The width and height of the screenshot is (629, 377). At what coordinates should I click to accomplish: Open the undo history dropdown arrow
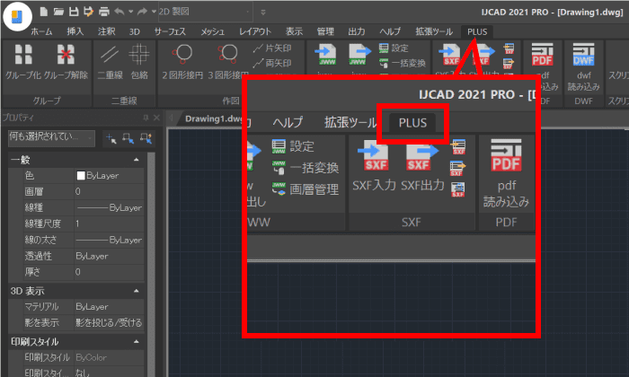pos(131,12)
